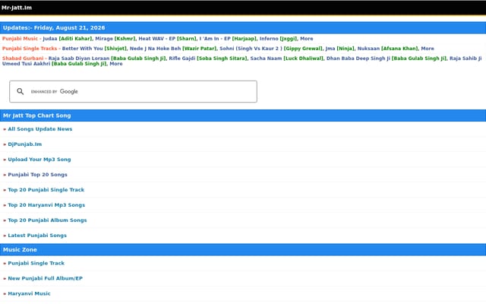Open Haryanvi Music in Music Zone

click(x=29, y=293)
